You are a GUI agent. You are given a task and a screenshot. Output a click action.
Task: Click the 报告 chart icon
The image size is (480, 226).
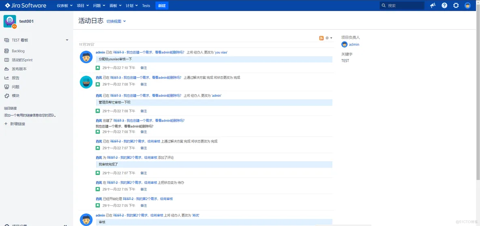7,78
